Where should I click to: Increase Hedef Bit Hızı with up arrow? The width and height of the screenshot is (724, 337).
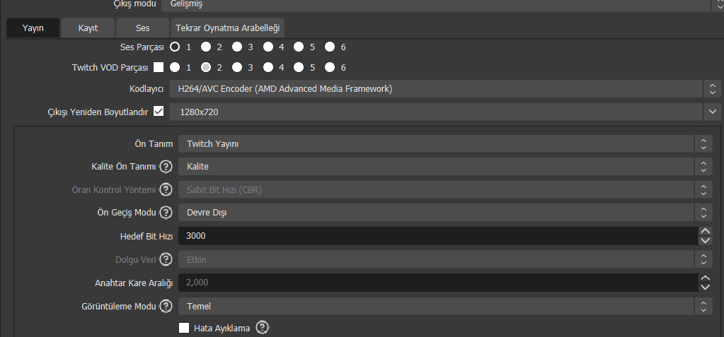pyautogui.click(x=705, y=231)
